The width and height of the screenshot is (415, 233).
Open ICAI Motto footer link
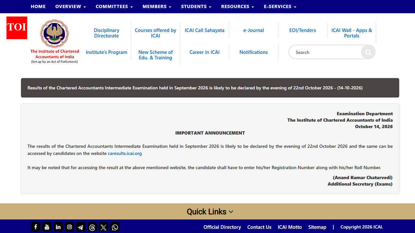coord(290,227)
